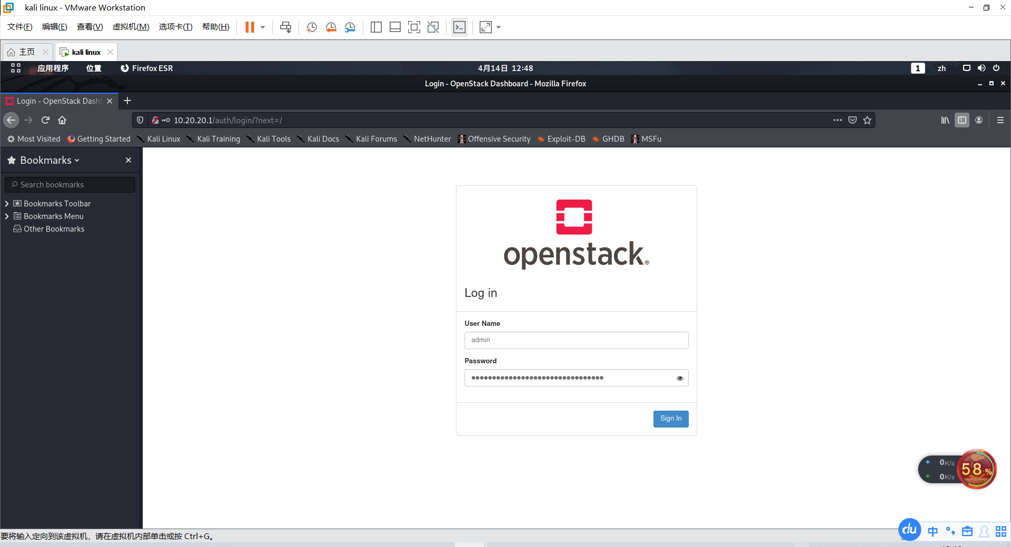Open the VMware virtual machine settings wrench icon

pos(350,27)
